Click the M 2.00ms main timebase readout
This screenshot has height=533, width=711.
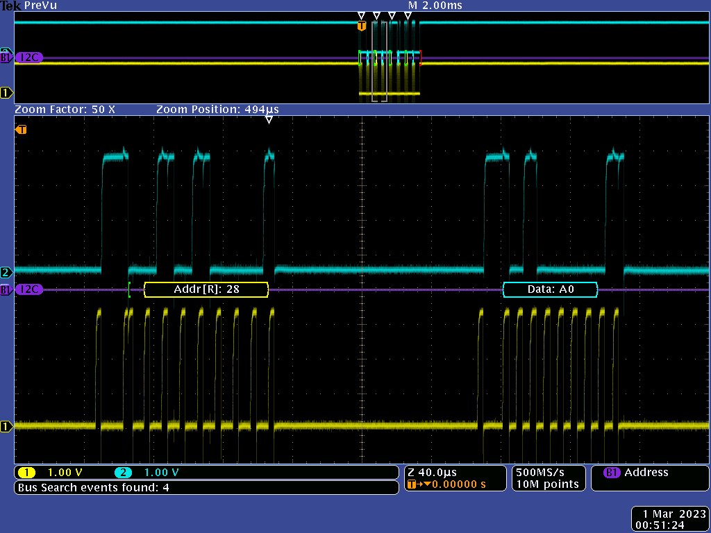point(435,6)
